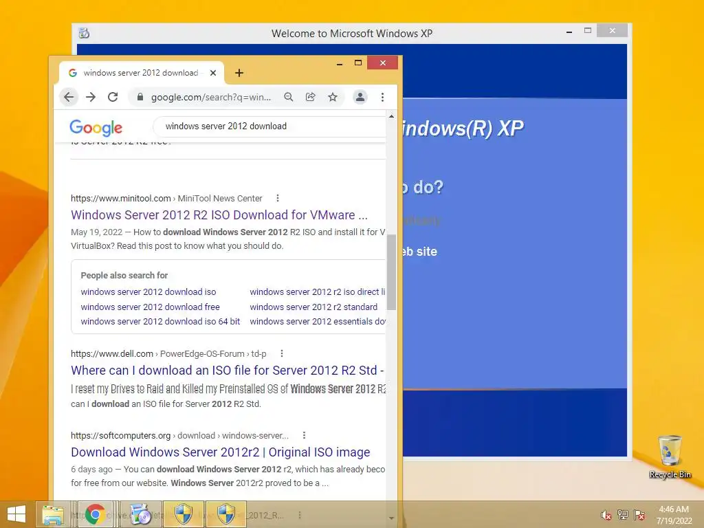Open Download Windows Server 2012r2 Original ISO link
This screenshot has height=528, width=704.
point(221,452)
